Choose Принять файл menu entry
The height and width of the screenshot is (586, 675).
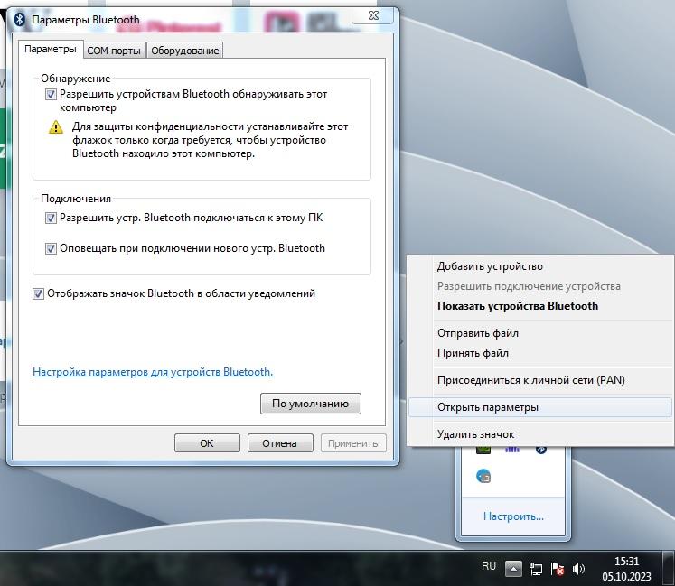[x=540, y=353]
